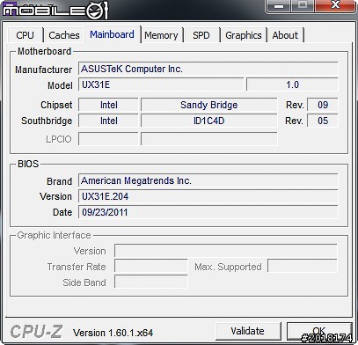
Task: Click the Graphic Interface Version field
Action: 226,251
